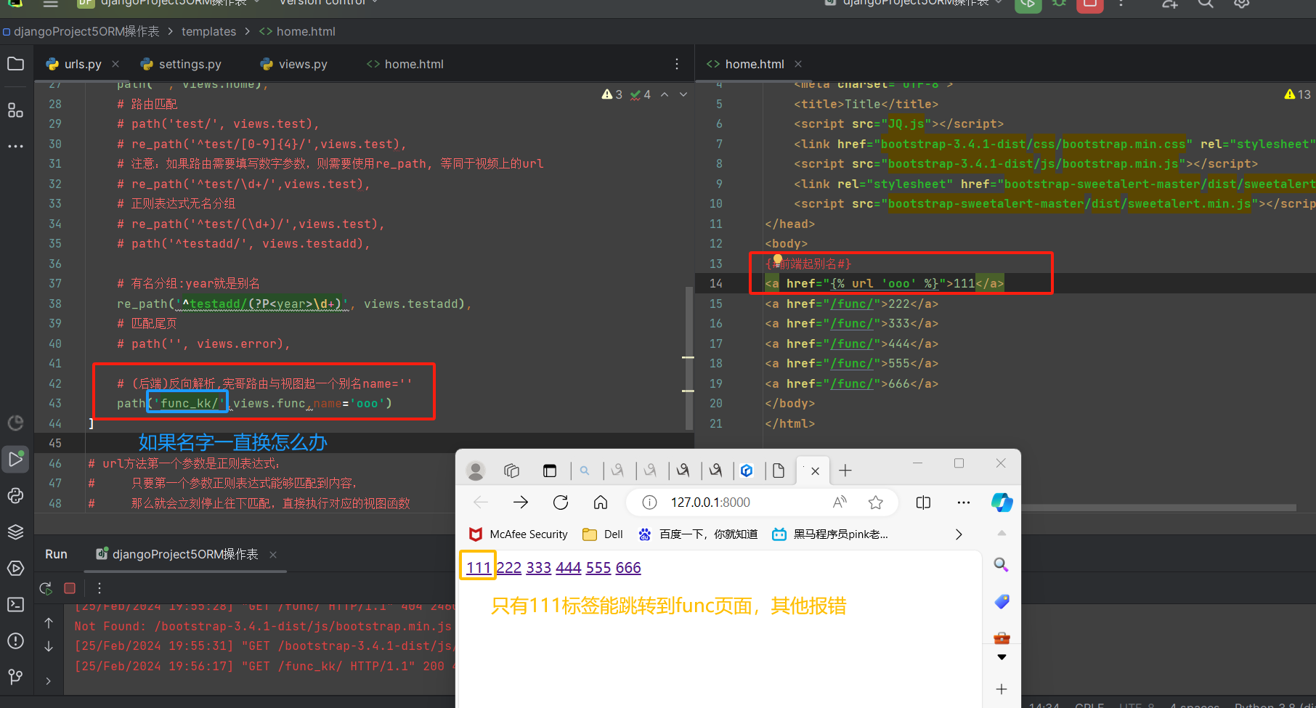Add a new browser tab
The width and height of the screenshot is (1316, 708).
pyautogui.click(x=845, y=471)
